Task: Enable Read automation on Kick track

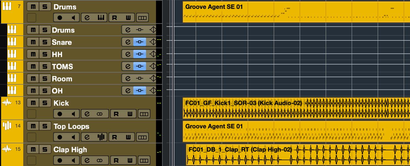Action: [x=116, y=114]
